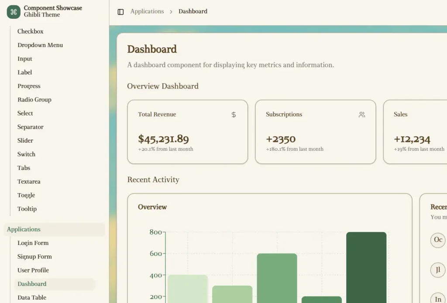This screenshot has width=447, height=303.
Task: Open the Checkbox component page
Action: [31, 31]
